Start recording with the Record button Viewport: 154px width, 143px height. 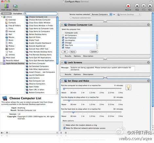pos(128,6)
